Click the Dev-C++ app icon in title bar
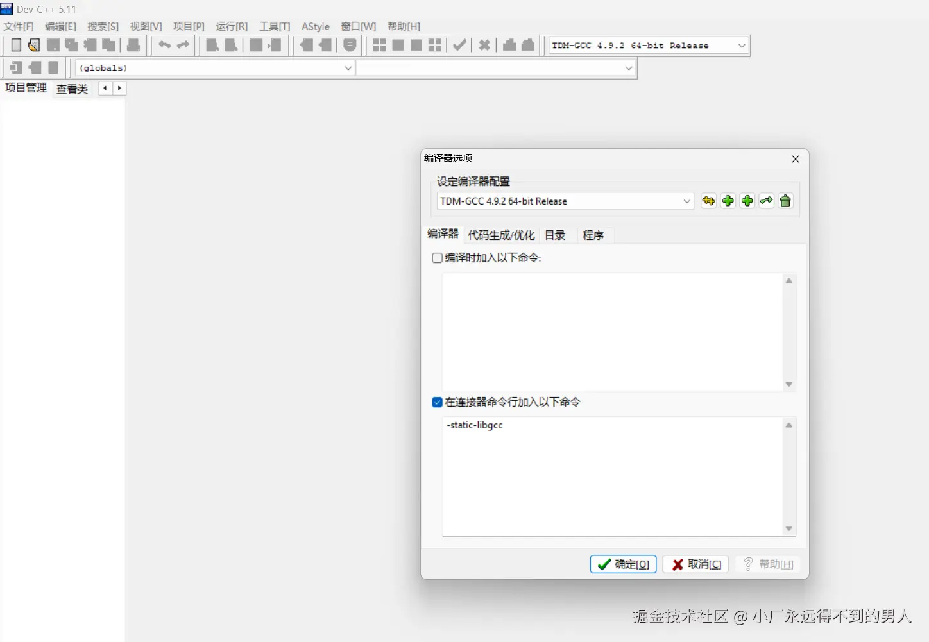 pos(6,9)
